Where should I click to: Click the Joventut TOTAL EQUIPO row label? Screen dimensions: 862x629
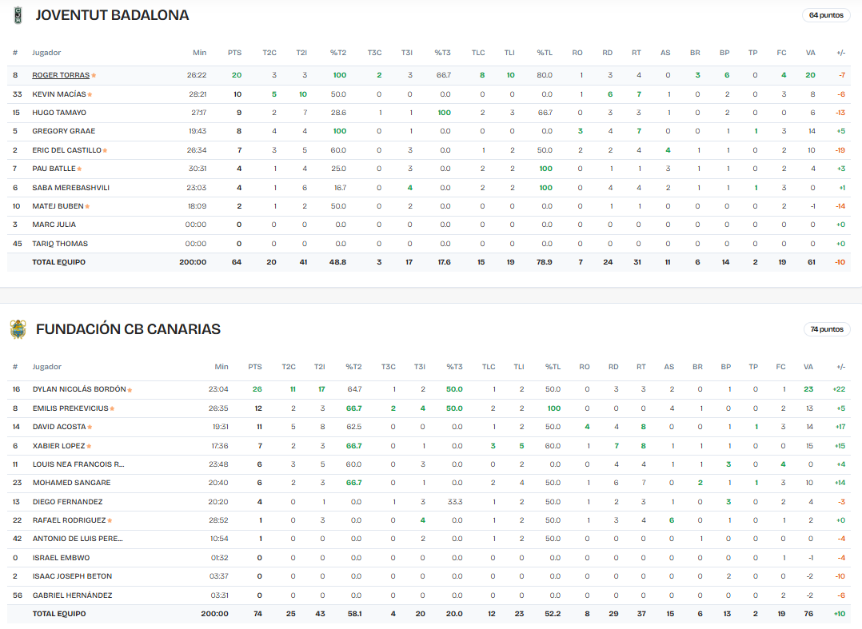(58, 261)
